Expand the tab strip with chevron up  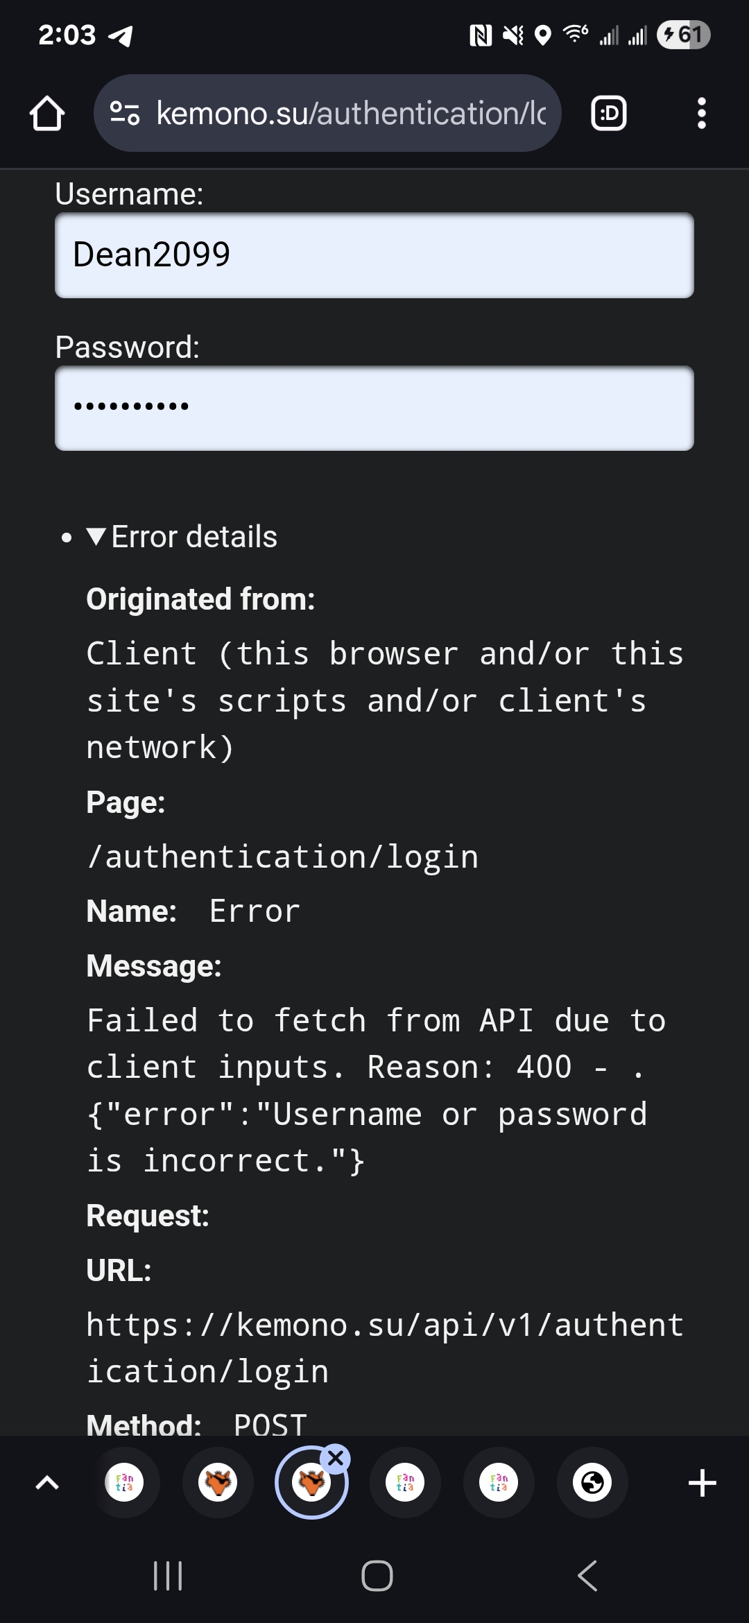click(x=47, y=1483)
